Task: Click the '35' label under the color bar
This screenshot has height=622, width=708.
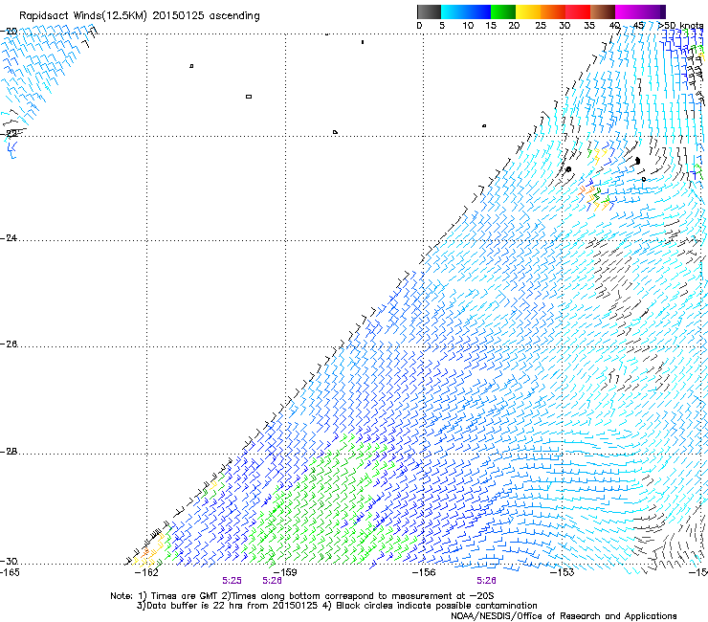Action: 589,26
